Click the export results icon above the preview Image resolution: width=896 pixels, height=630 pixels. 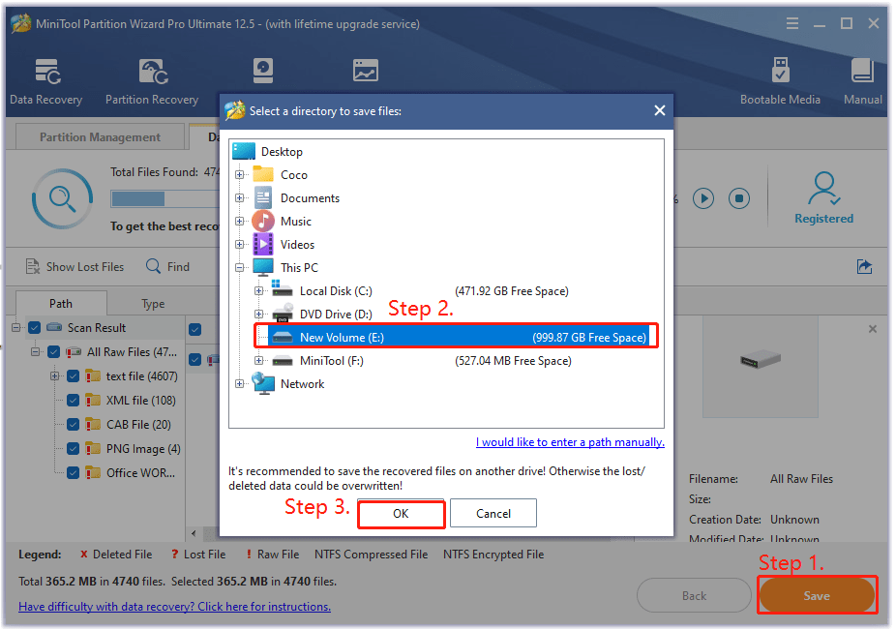[864, 266]
